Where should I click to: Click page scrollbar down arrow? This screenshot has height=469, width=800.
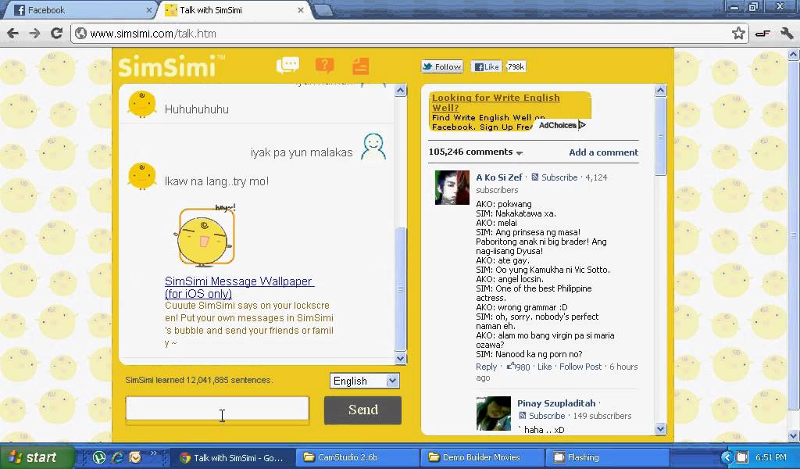(794, 436)
